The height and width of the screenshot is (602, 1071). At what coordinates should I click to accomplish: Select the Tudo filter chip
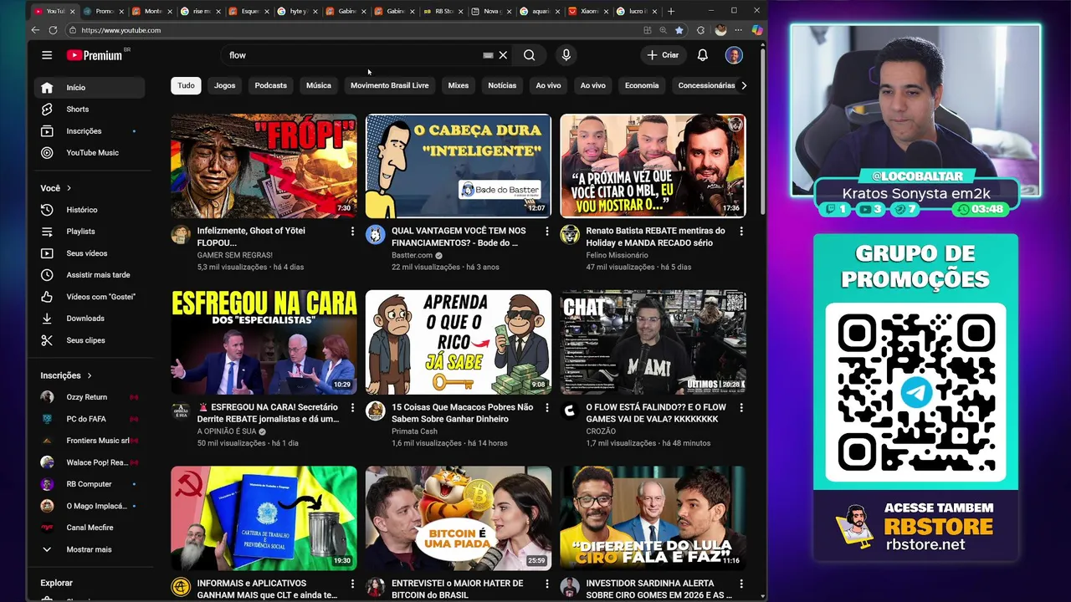pyautogui.click(x=186, y=85)
